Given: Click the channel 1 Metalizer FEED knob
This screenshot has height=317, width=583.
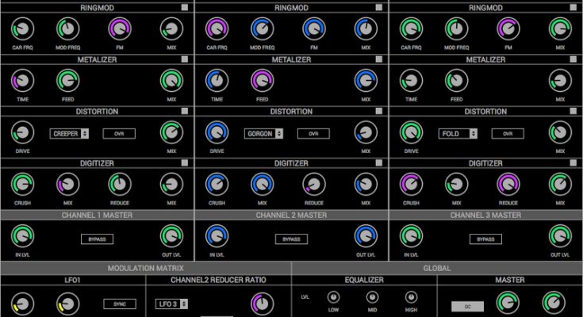Looking at the screenshot, I should coord(67,81).
